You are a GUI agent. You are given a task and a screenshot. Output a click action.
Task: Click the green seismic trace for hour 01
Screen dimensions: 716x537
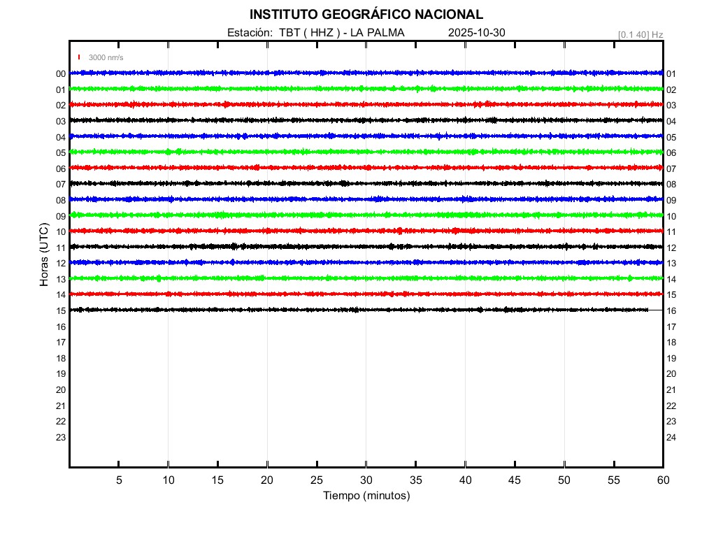[x=366, y=89]
